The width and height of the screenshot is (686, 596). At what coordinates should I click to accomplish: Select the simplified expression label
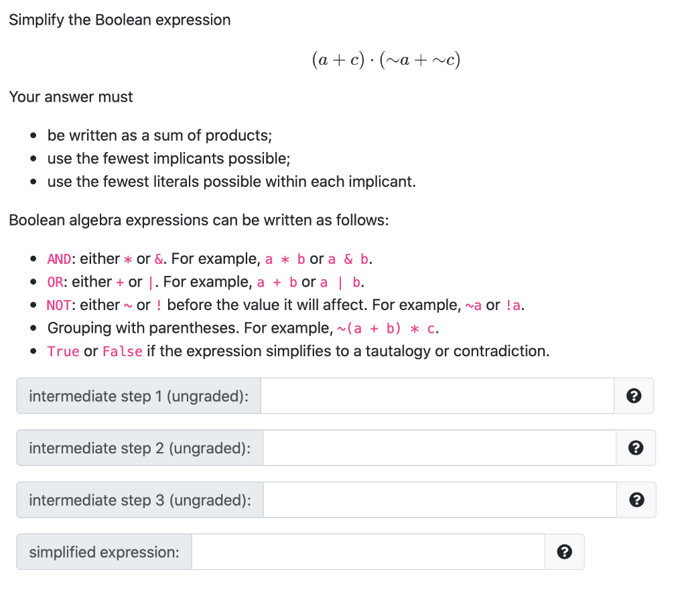[104, 551]
